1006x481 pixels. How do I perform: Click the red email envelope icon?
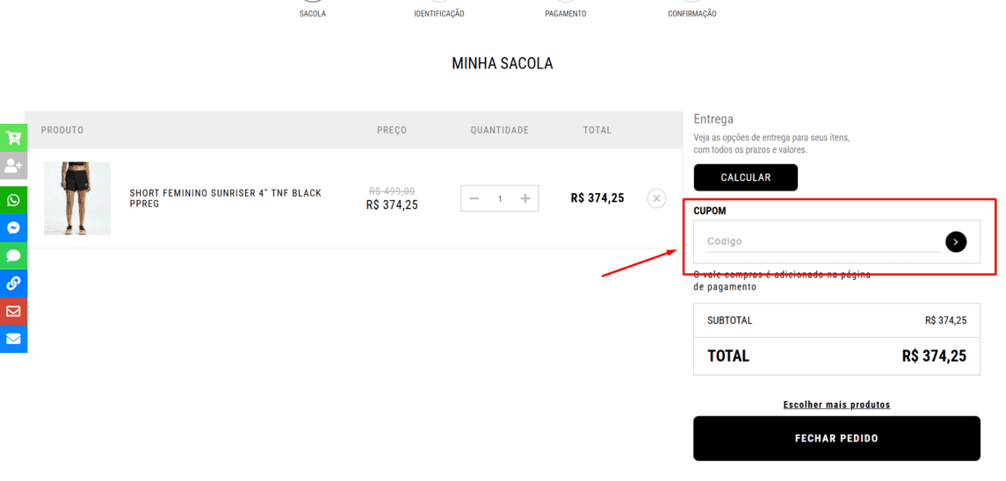tap(13, 311)
